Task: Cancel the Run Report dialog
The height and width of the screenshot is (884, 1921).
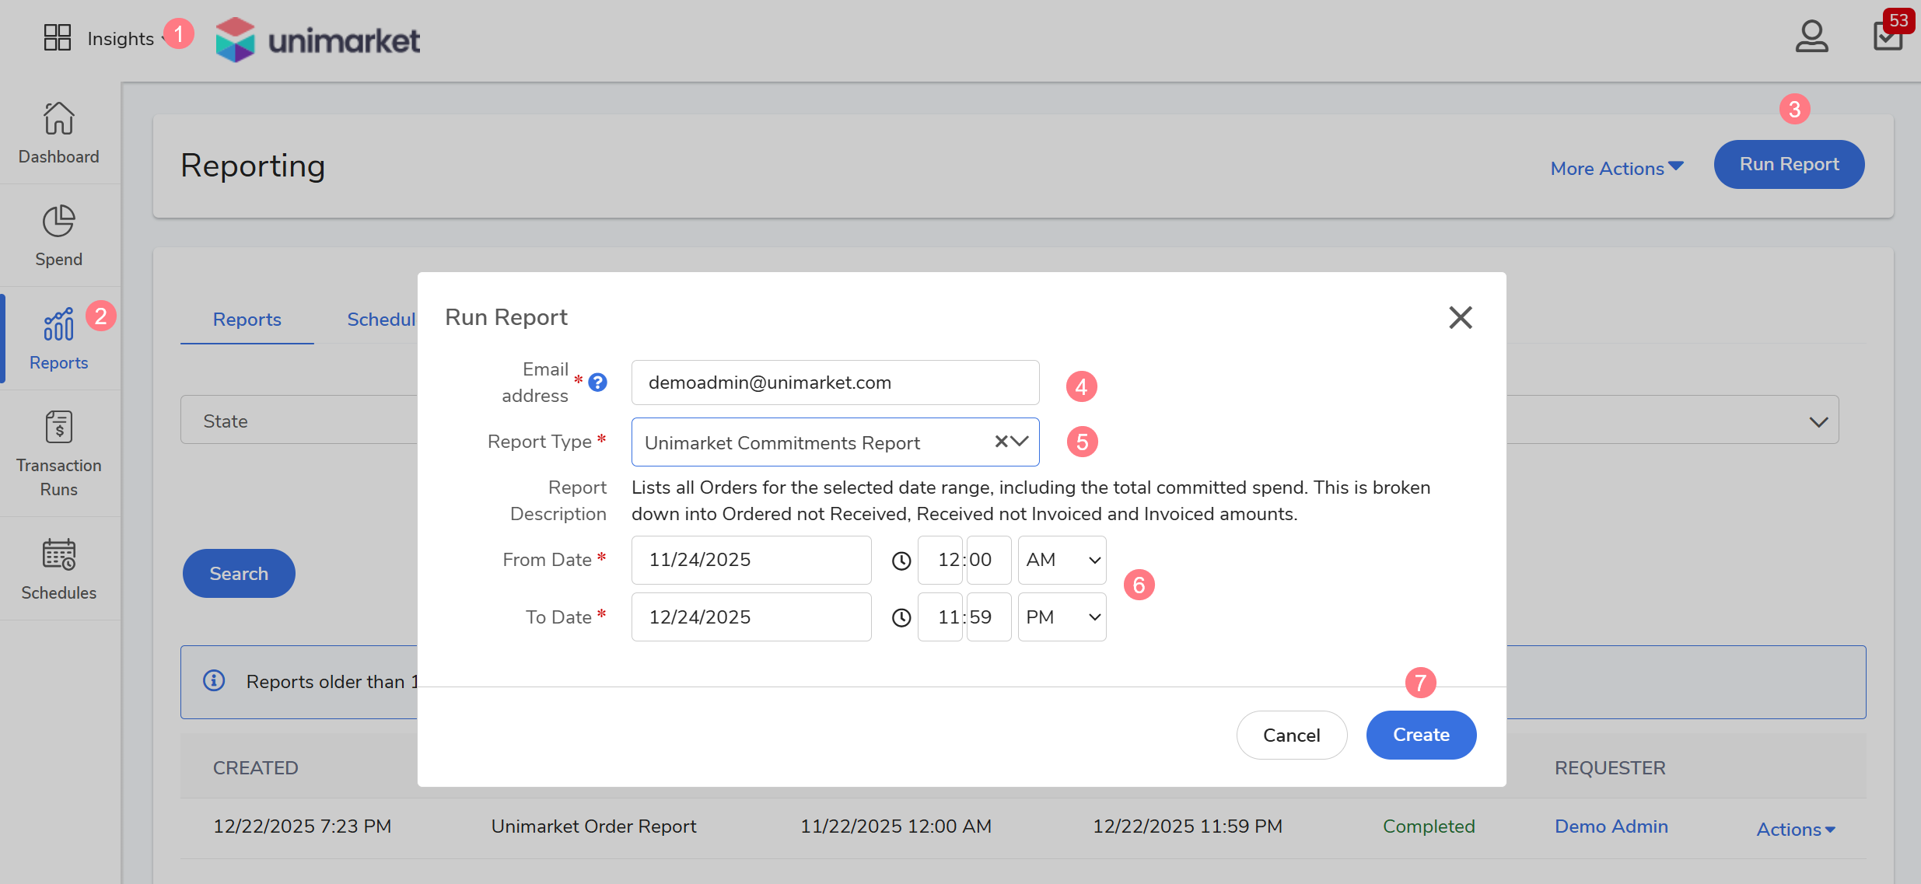Action: (x=1291, y=736)
